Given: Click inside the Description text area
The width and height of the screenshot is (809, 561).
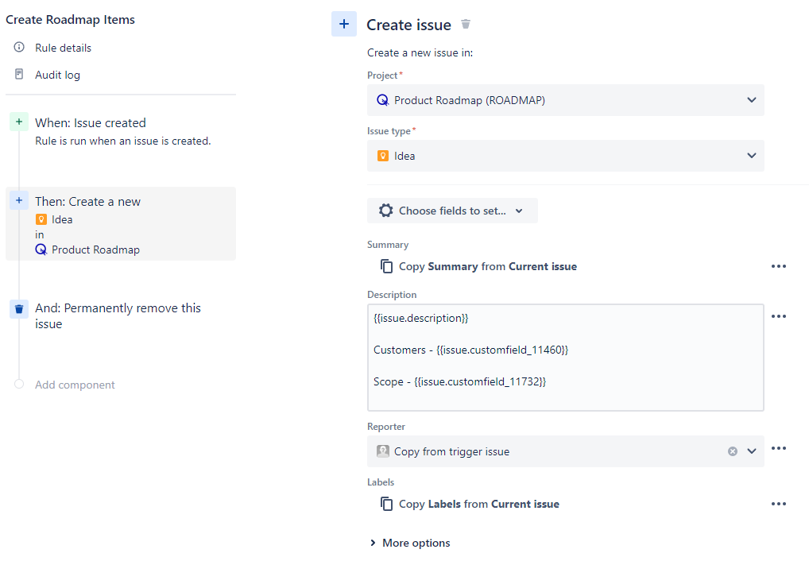Looking at the screenshot, I should tap(564, 358).
